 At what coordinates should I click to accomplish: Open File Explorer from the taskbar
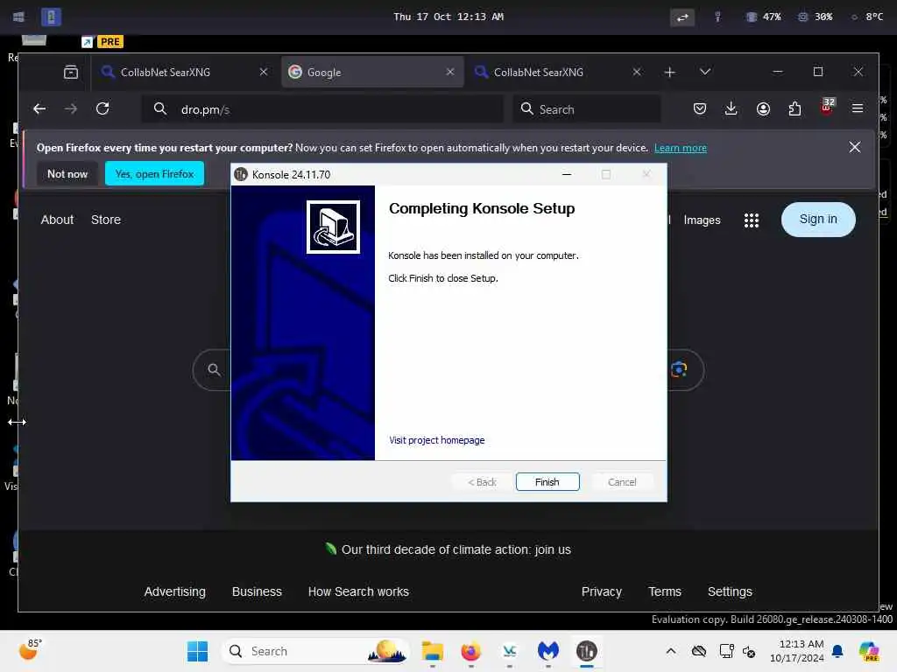(x=433, y=651)
